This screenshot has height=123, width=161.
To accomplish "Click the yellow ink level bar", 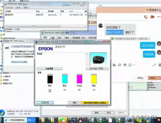I will click(94, 79).
